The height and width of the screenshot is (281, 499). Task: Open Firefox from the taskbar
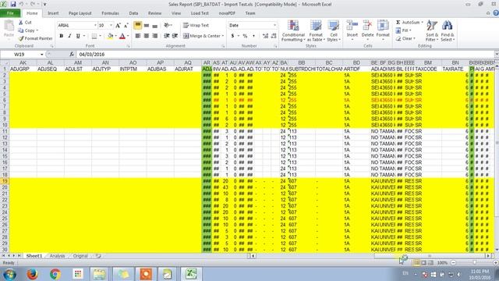pyautogui.click(x=32, y=274)
